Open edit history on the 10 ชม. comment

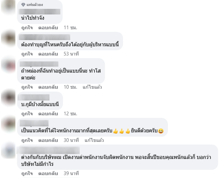click(92, 87)
